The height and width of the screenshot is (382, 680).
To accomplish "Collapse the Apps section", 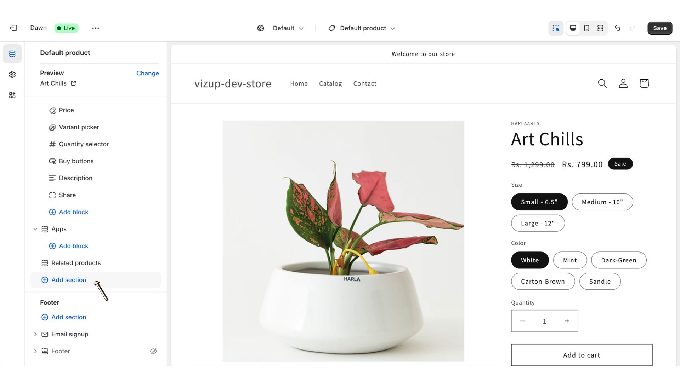I will [35, 229].
